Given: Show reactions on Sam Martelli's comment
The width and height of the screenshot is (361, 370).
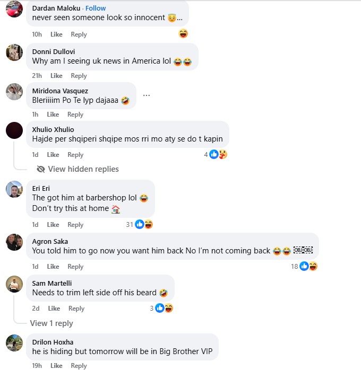Looking at the screenshot, I should pos(164,308).
